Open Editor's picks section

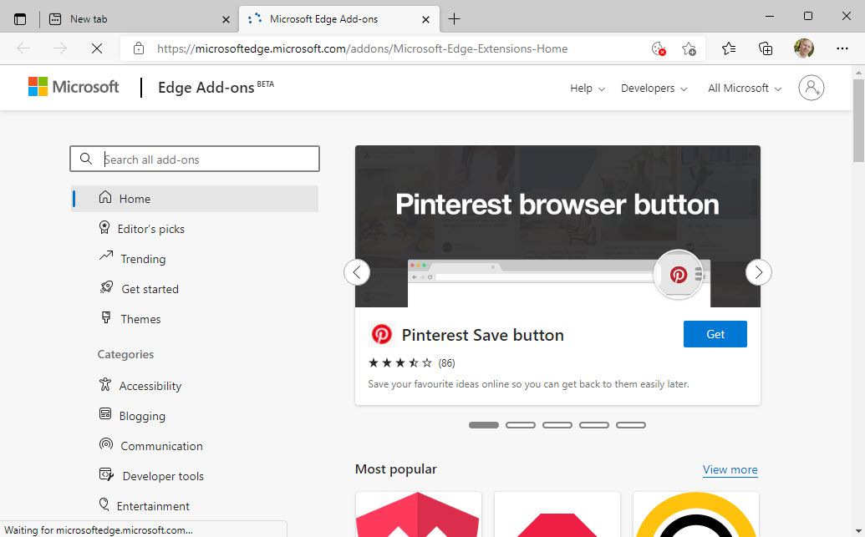coord(141,228)
